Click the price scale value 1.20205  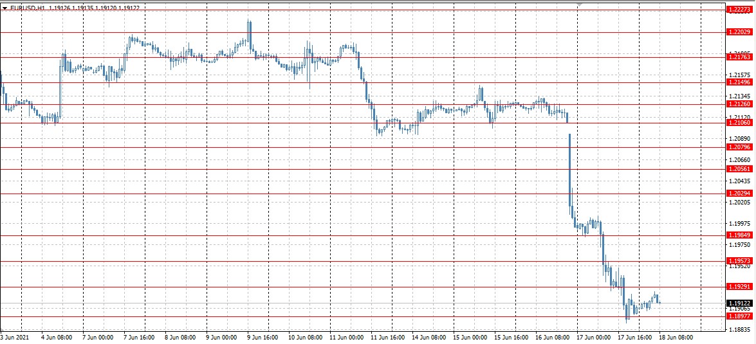(x=740, y=203)
